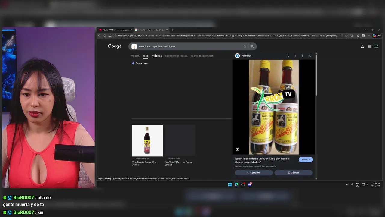This screenshot has height=217, width=385.
Task: Click the large Caballo Blanco bottles image
Action: (x=274, y=107)
